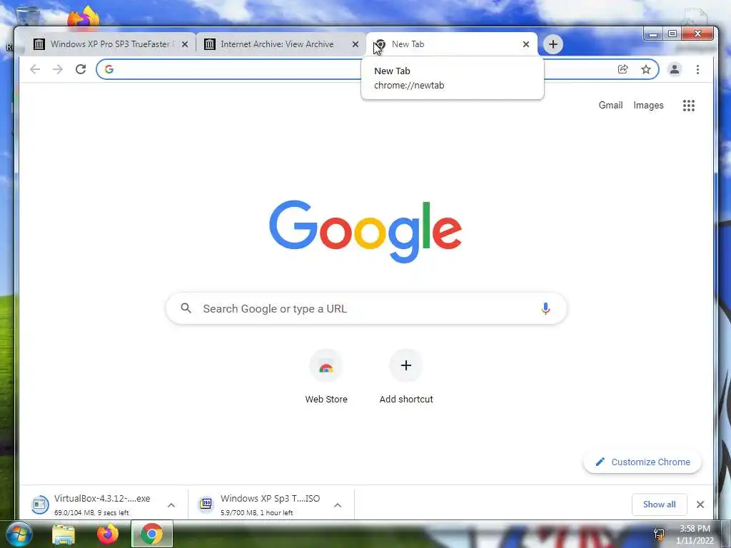Reload the page with the refresh icon

click(x=81, y=69)
